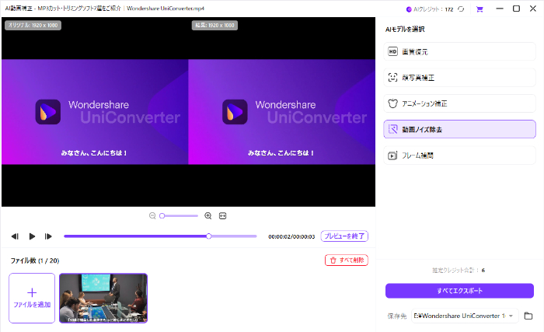Select the アニメーション補正 model
Image resolution: width=544 pixels, height=332 pixels.
tap(459, 103)
